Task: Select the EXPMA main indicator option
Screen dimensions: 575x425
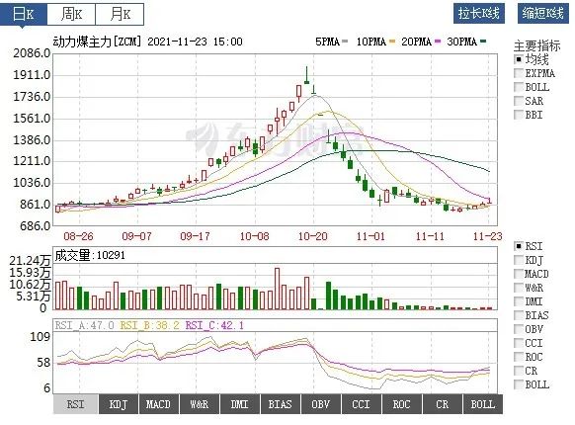Action: point(519,73)
